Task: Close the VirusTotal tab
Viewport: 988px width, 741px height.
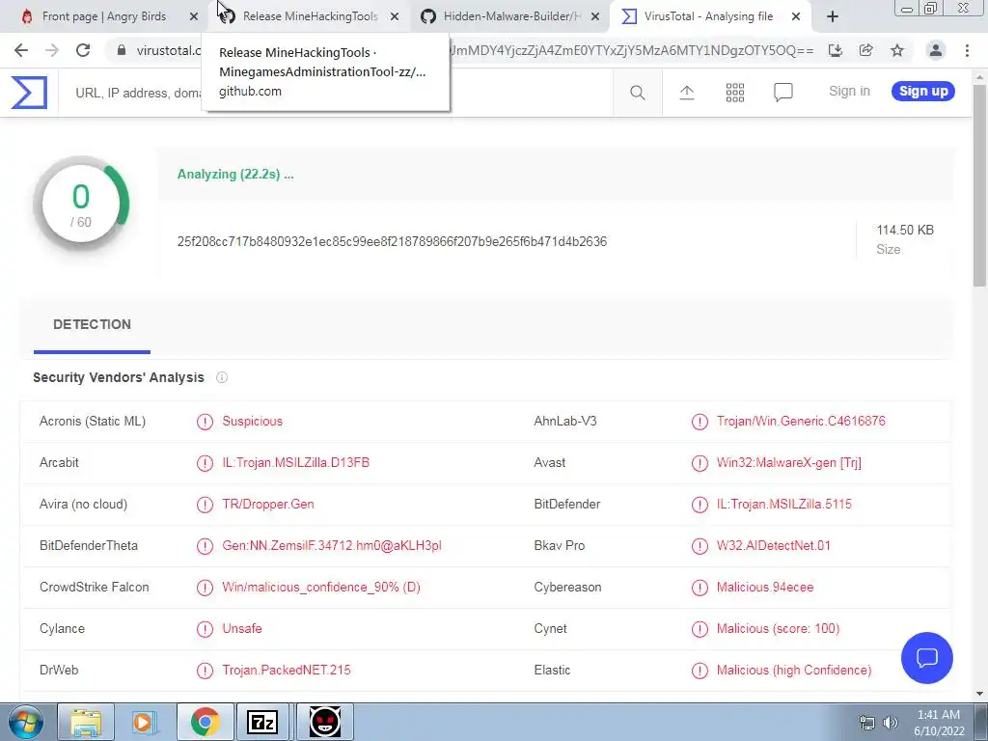Action: [x=796, y=17]
